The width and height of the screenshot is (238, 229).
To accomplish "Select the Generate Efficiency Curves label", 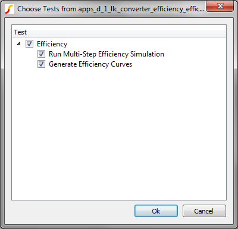I will click(x=90, y=64).
